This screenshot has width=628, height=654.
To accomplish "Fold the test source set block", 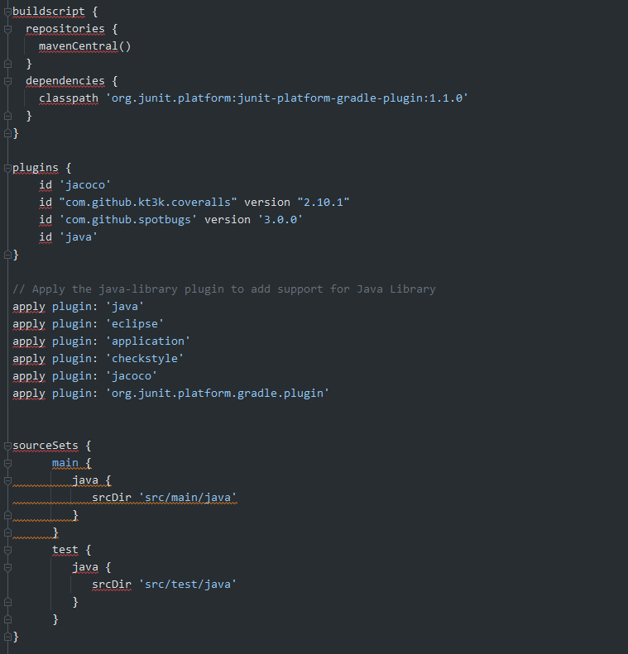I will point(7,550).
